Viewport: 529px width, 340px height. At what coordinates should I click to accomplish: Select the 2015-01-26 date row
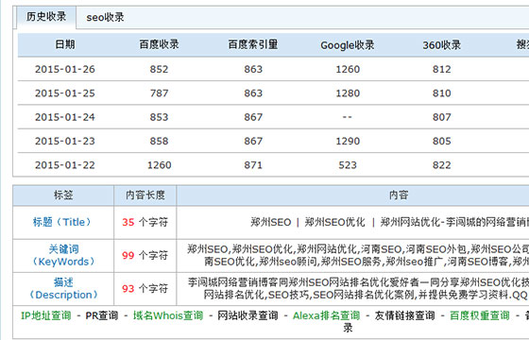click(x=273, y=69)
